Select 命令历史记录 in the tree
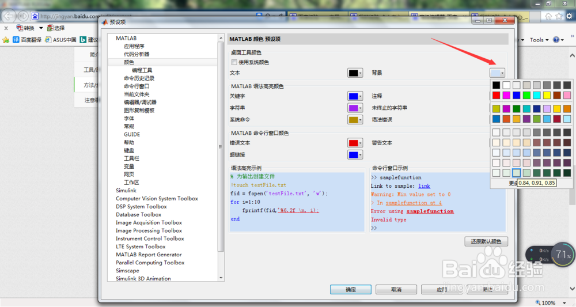The width and height of the screenshot is (576, 307). coord(139,78)
